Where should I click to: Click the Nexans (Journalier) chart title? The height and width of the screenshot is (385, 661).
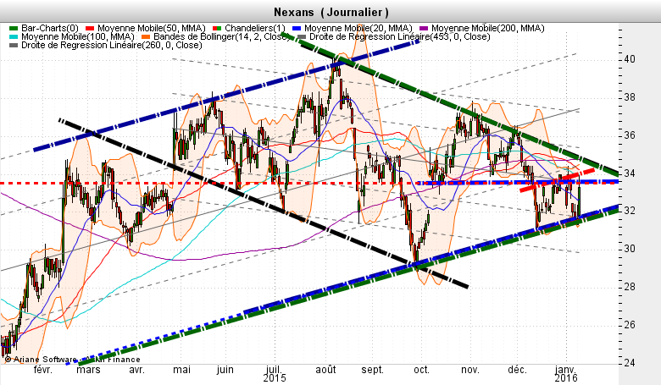(x=330, y=12)
